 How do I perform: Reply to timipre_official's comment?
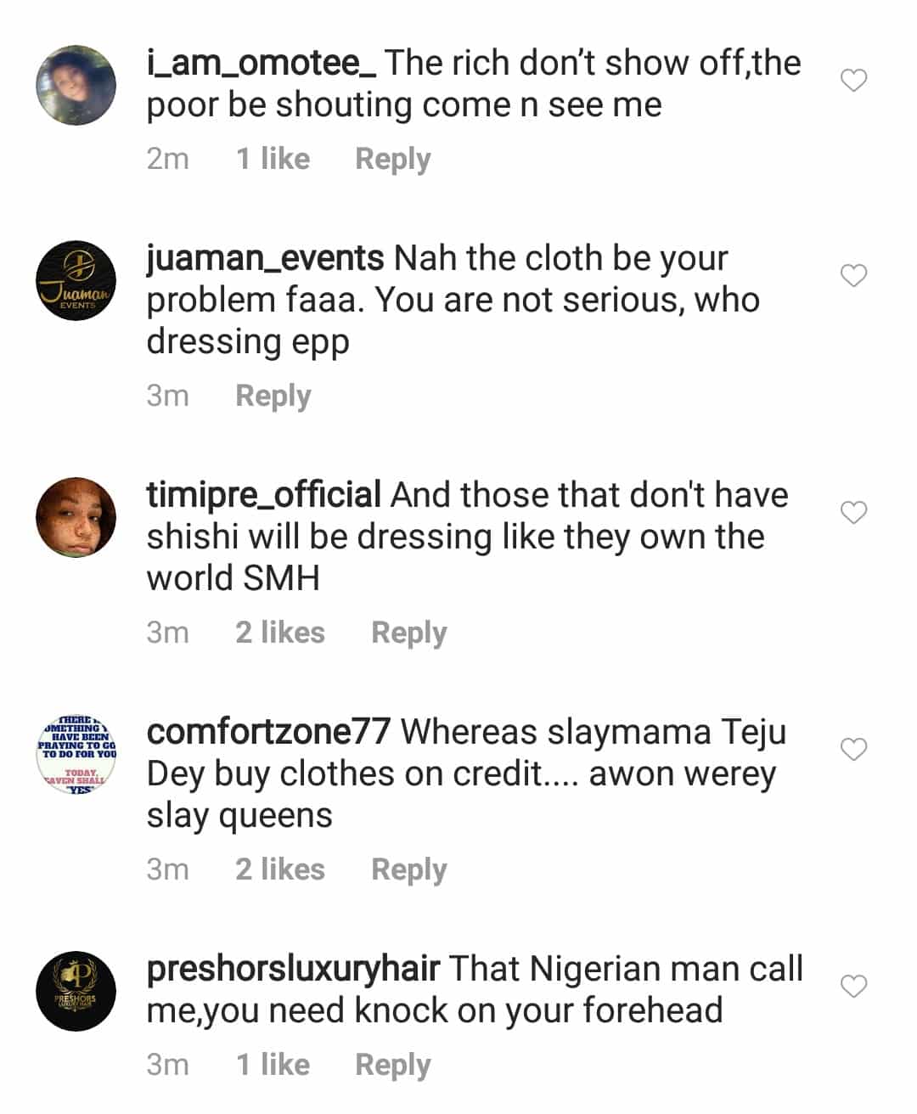tap(408, 633)
